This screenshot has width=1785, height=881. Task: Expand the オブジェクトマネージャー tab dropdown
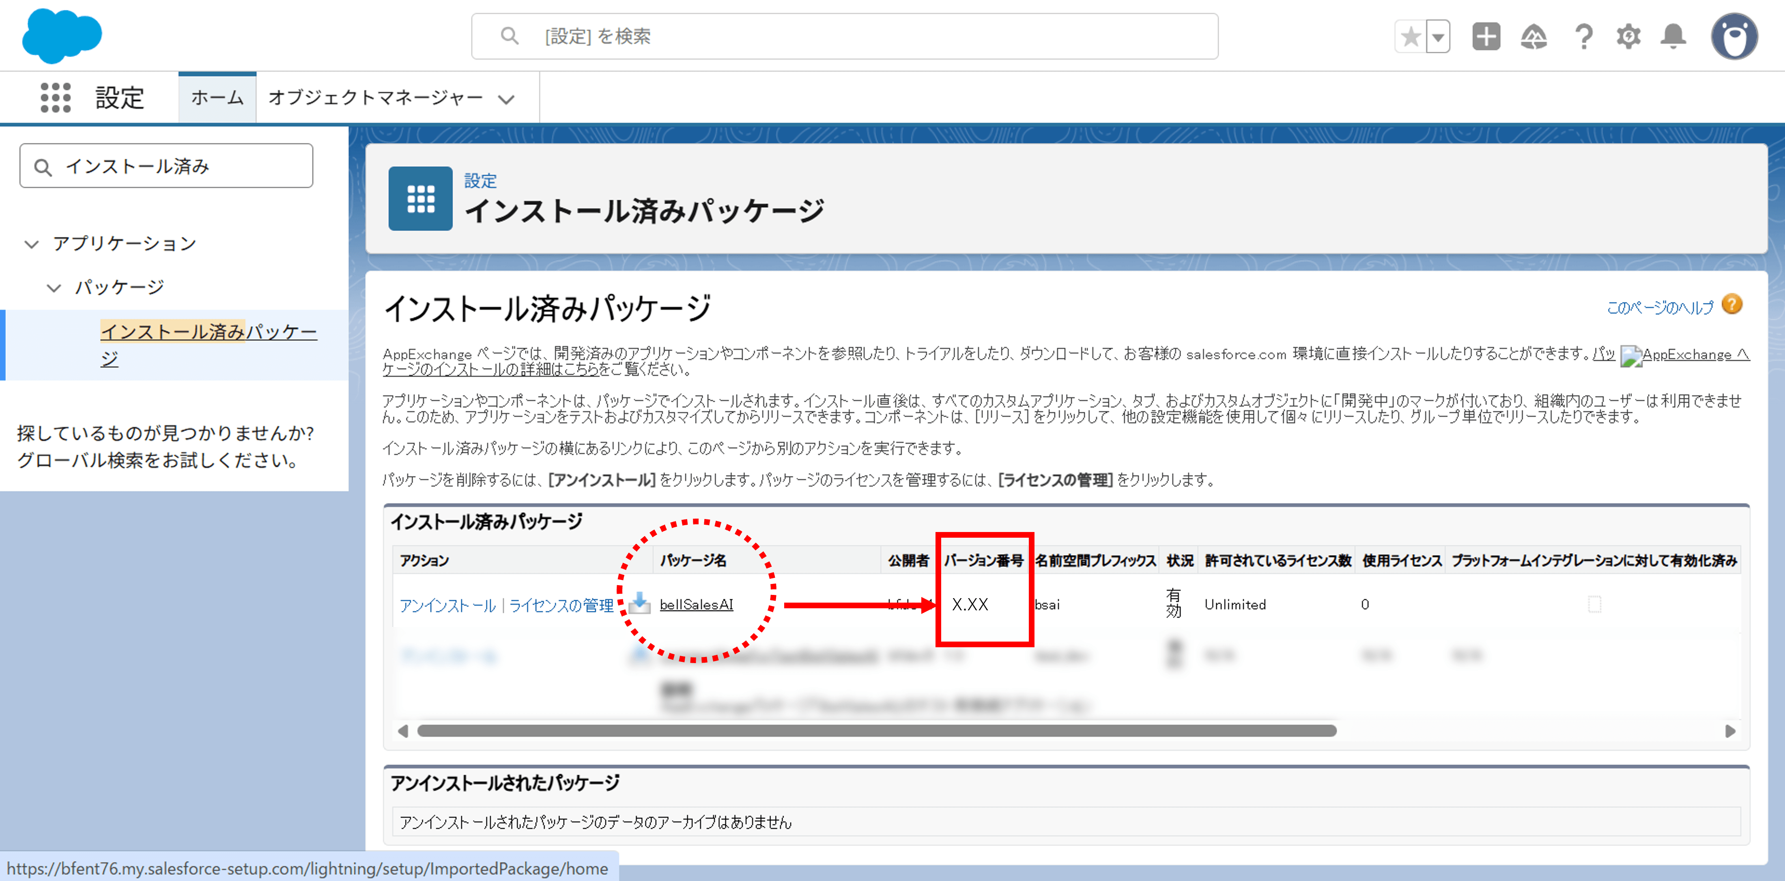coord(507,99)
